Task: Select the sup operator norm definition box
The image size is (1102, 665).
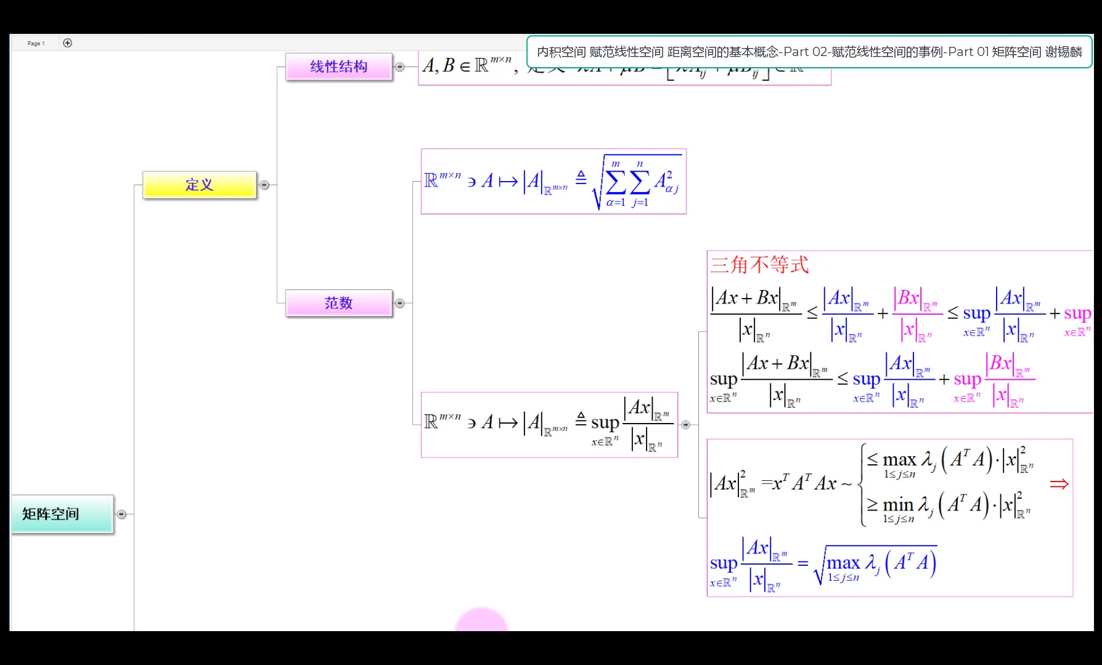Action: point(549,425)
